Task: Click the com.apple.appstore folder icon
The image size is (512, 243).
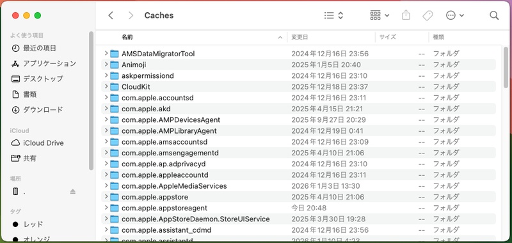Action: (x=115, y=197)
